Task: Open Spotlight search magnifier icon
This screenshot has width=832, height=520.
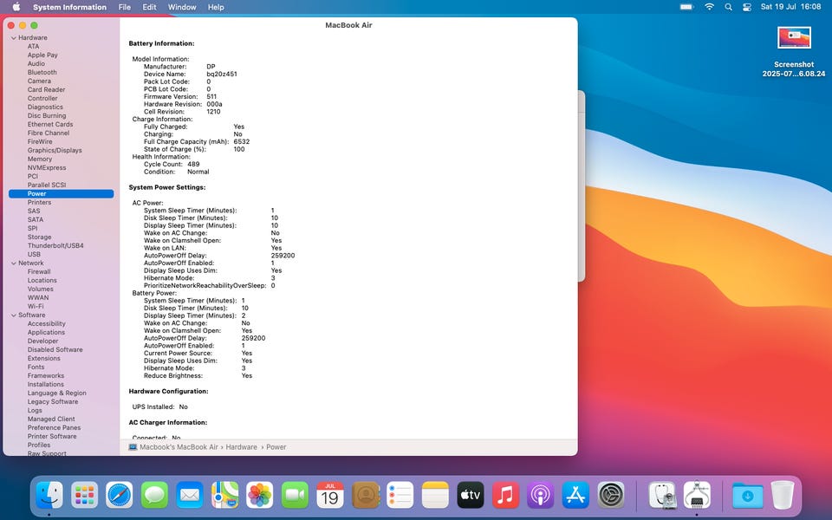Action: (x=728, y=7)
